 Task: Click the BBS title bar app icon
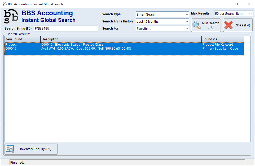tap(4, 4)
